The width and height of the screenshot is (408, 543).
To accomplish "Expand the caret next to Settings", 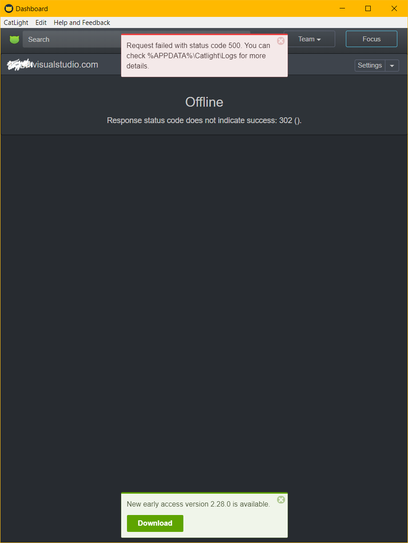I will 392,65.
